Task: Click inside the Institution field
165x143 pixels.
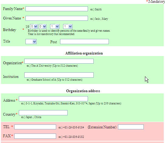Action: point(59,75)
